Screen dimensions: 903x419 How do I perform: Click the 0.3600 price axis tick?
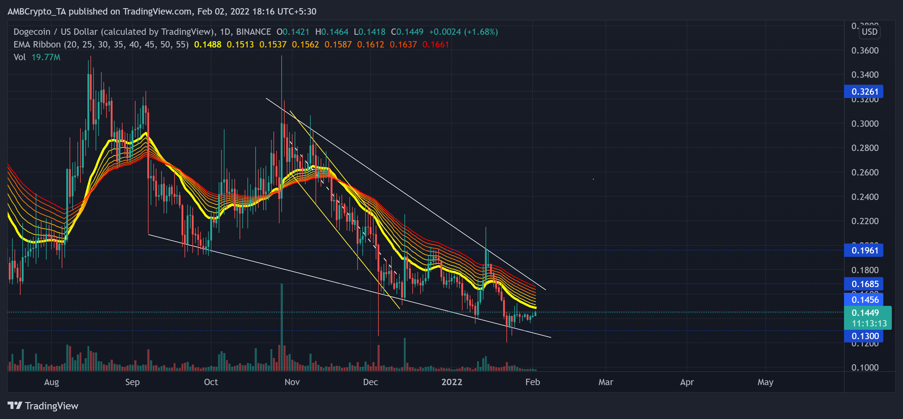coord(865,51)
